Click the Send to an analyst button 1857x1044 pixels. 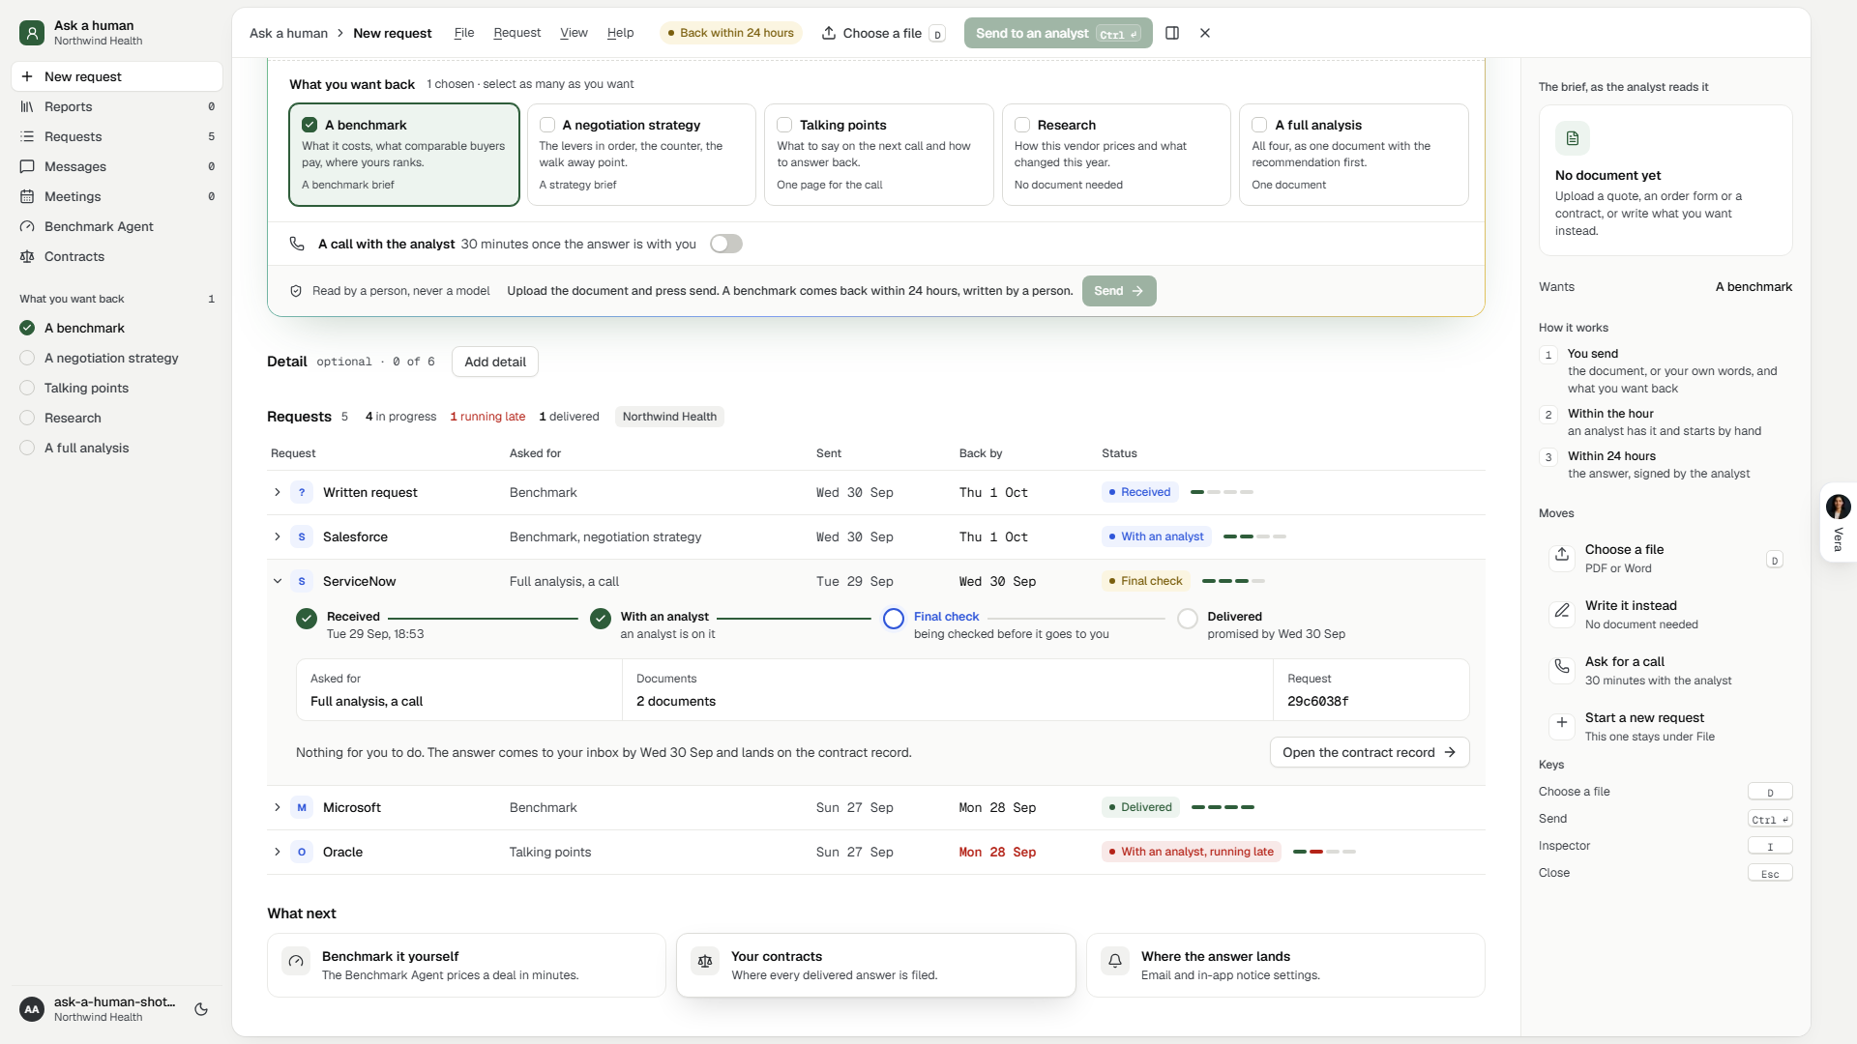click(1058, 33)
